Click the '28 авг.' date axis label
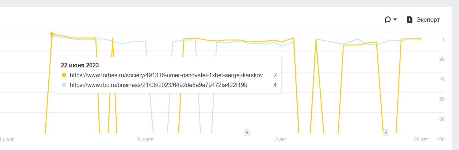459x150 pixels. 421,139
